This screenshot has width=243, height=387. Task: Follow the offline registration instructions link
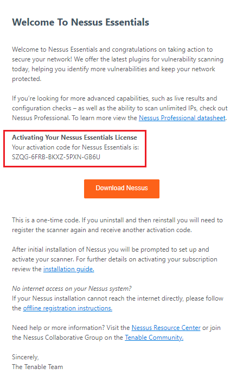pos(68,308)
